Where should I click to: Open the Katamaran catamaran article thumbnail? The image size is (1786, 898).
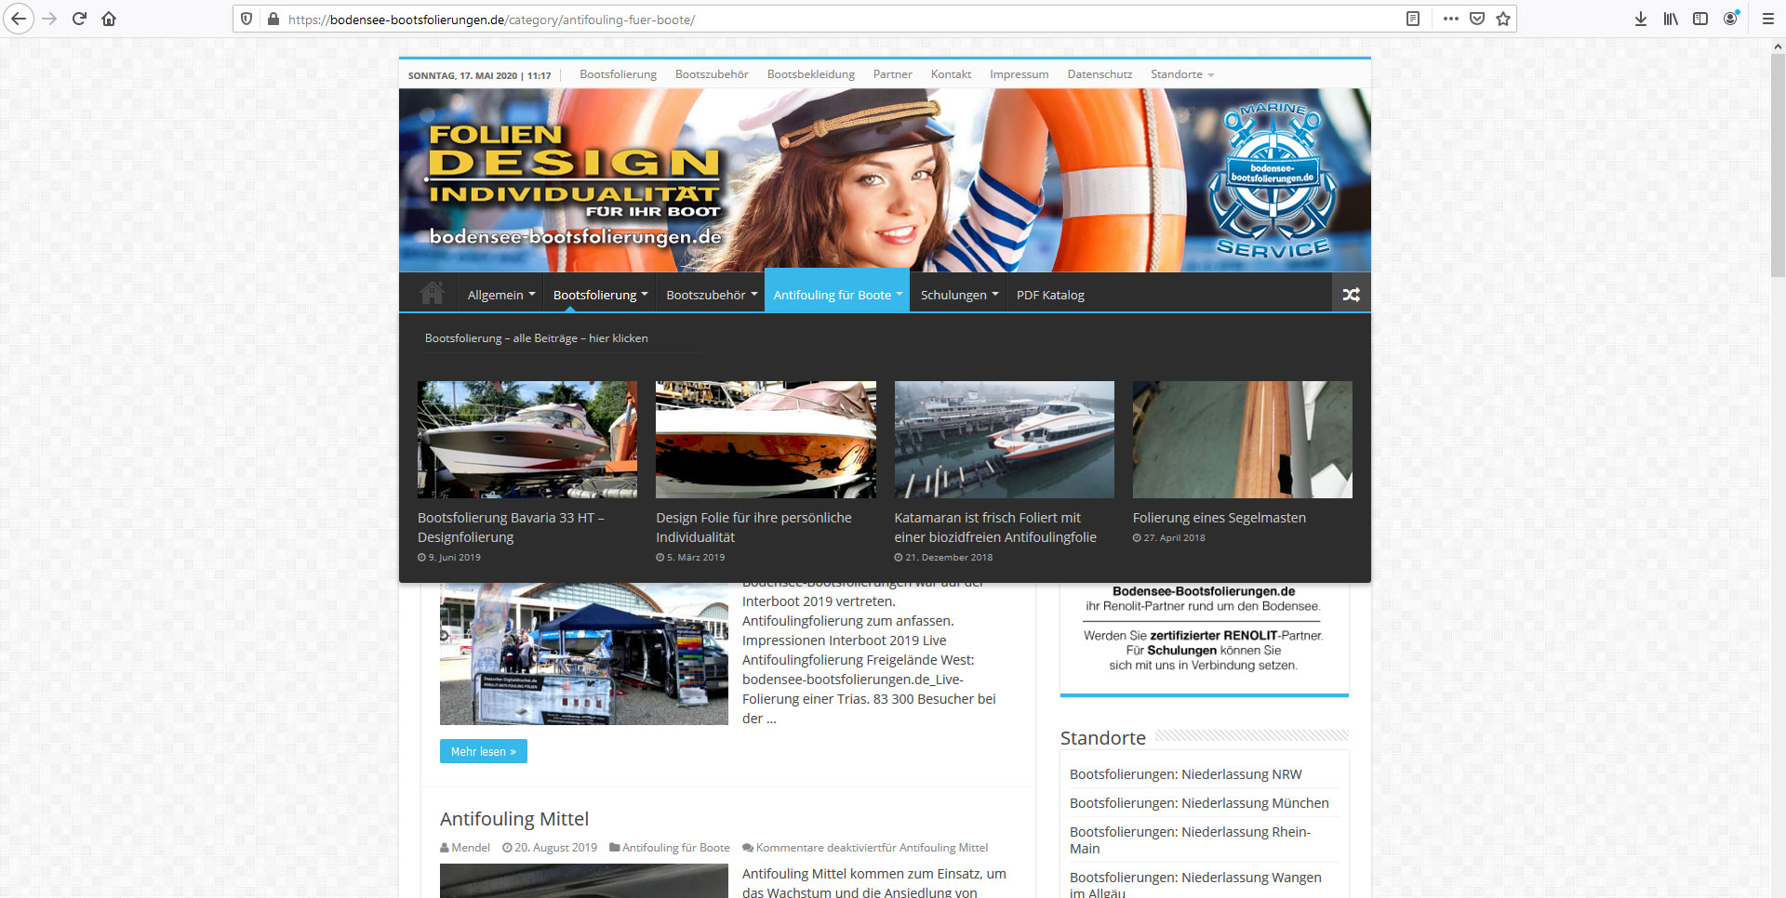1004,439
